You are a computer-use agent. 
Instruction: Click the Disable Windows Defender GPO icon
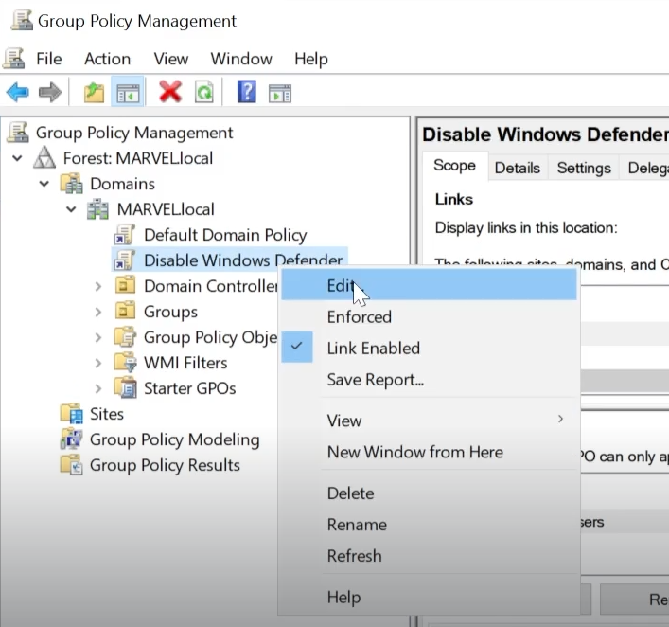[125, 260]
